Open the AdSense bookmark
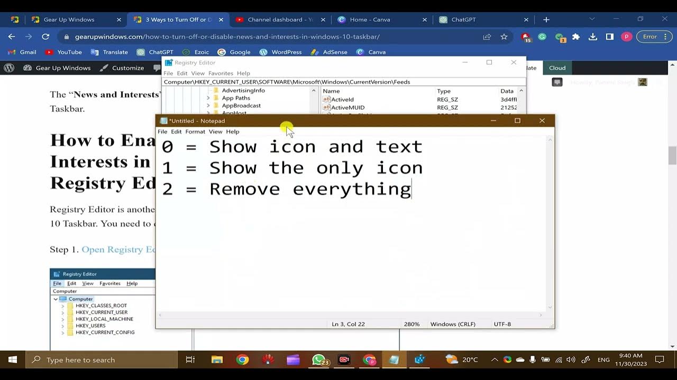Screen dimensions: 677x380 click(x=329, y=52)
